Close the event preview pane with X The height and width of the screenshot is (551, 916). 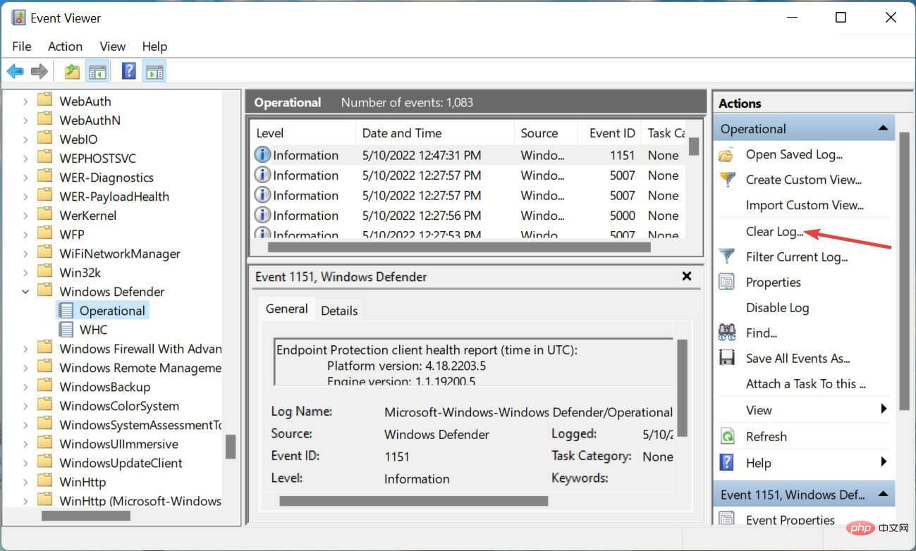[687, 276]
